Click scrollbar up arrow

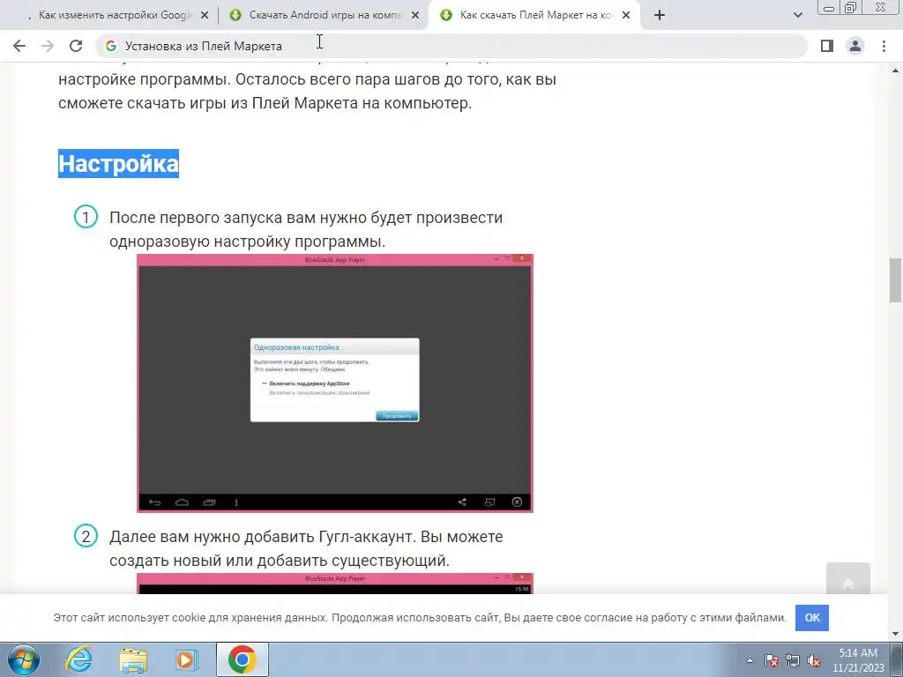896,71
